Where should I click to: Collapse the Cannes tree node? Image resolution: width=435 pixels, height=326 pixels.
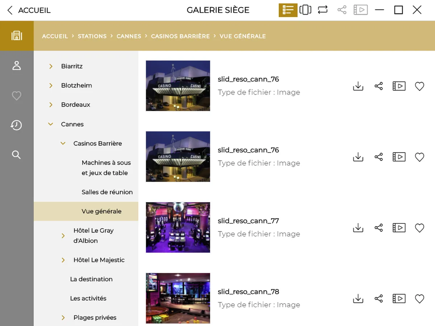coord(51,124)
